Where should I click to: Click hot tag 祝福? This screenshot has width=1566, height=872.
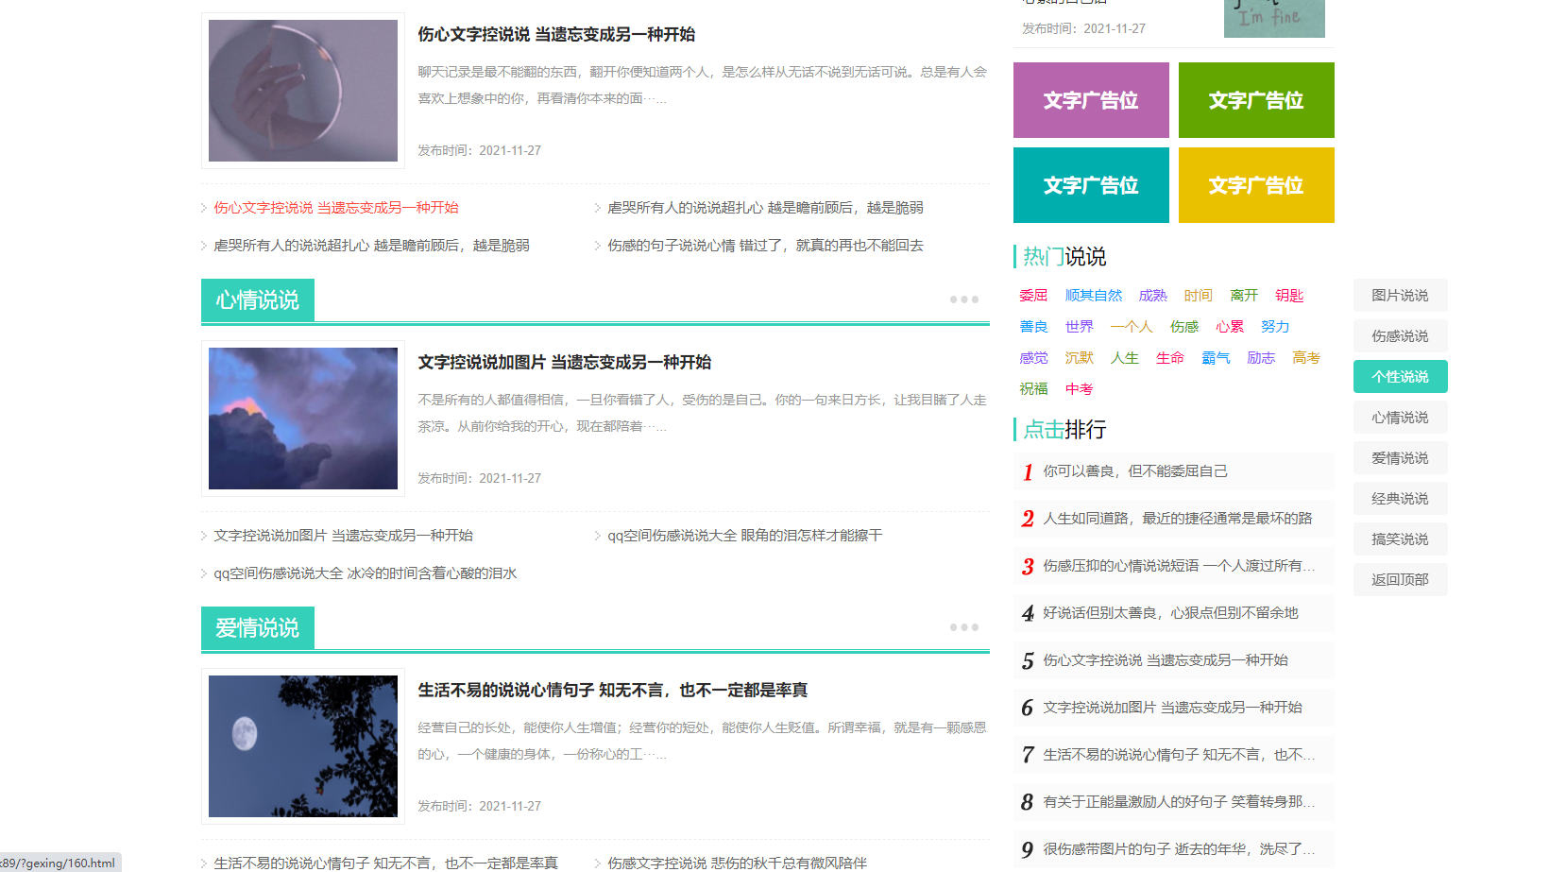point(1033,388)
